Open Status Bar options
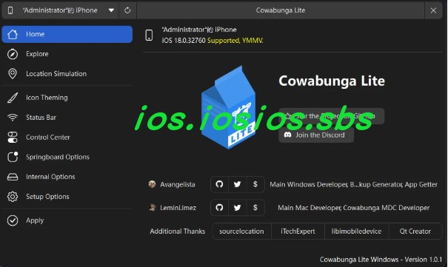 67,118
